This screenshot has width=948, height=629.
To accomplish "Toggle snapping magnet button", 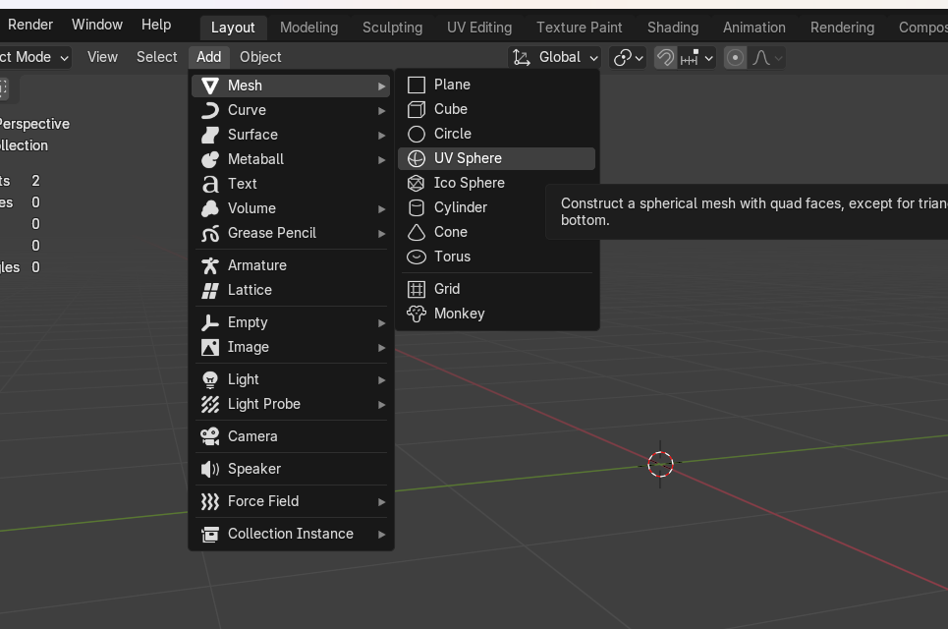I will [x=665, y=58].
